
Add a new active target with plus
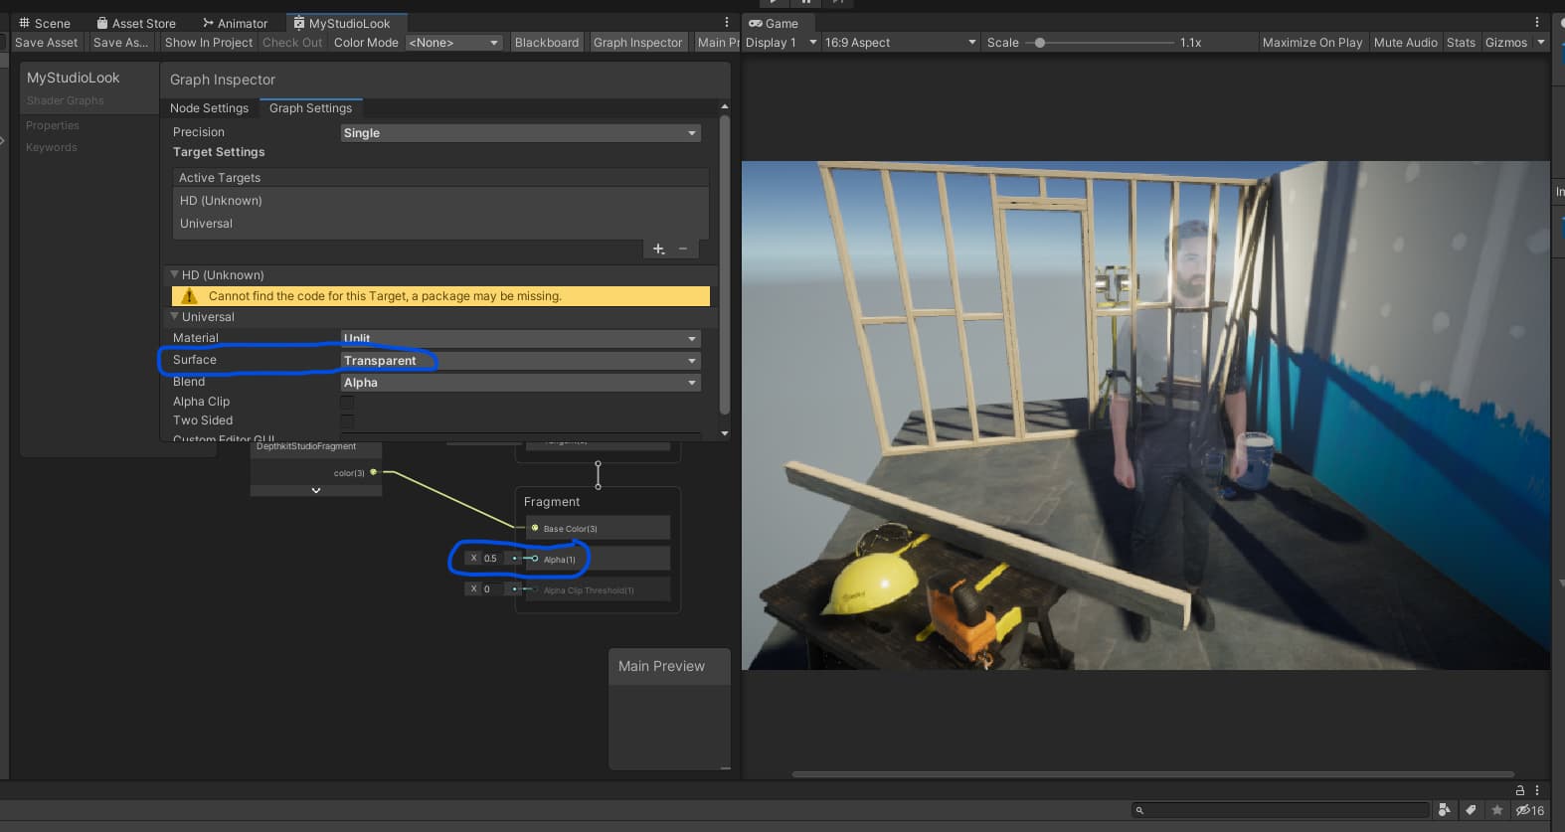[658, 249]
